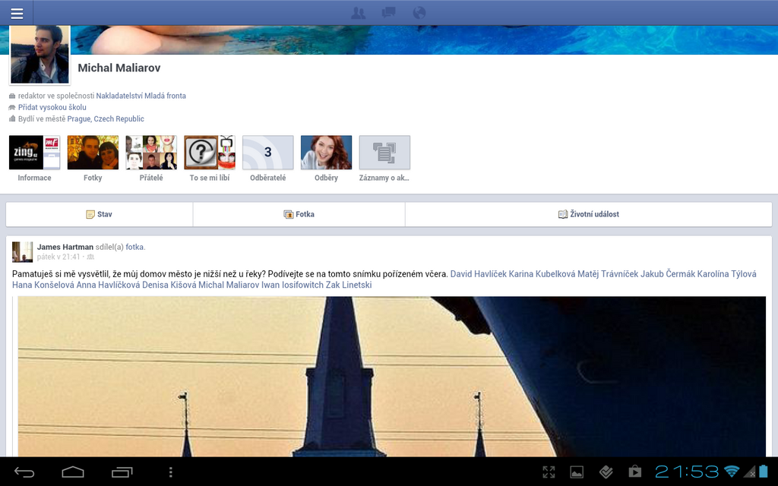The image size is (778, 486).
Task: Open notifications globe icon
Action: (x=419, y=13)
